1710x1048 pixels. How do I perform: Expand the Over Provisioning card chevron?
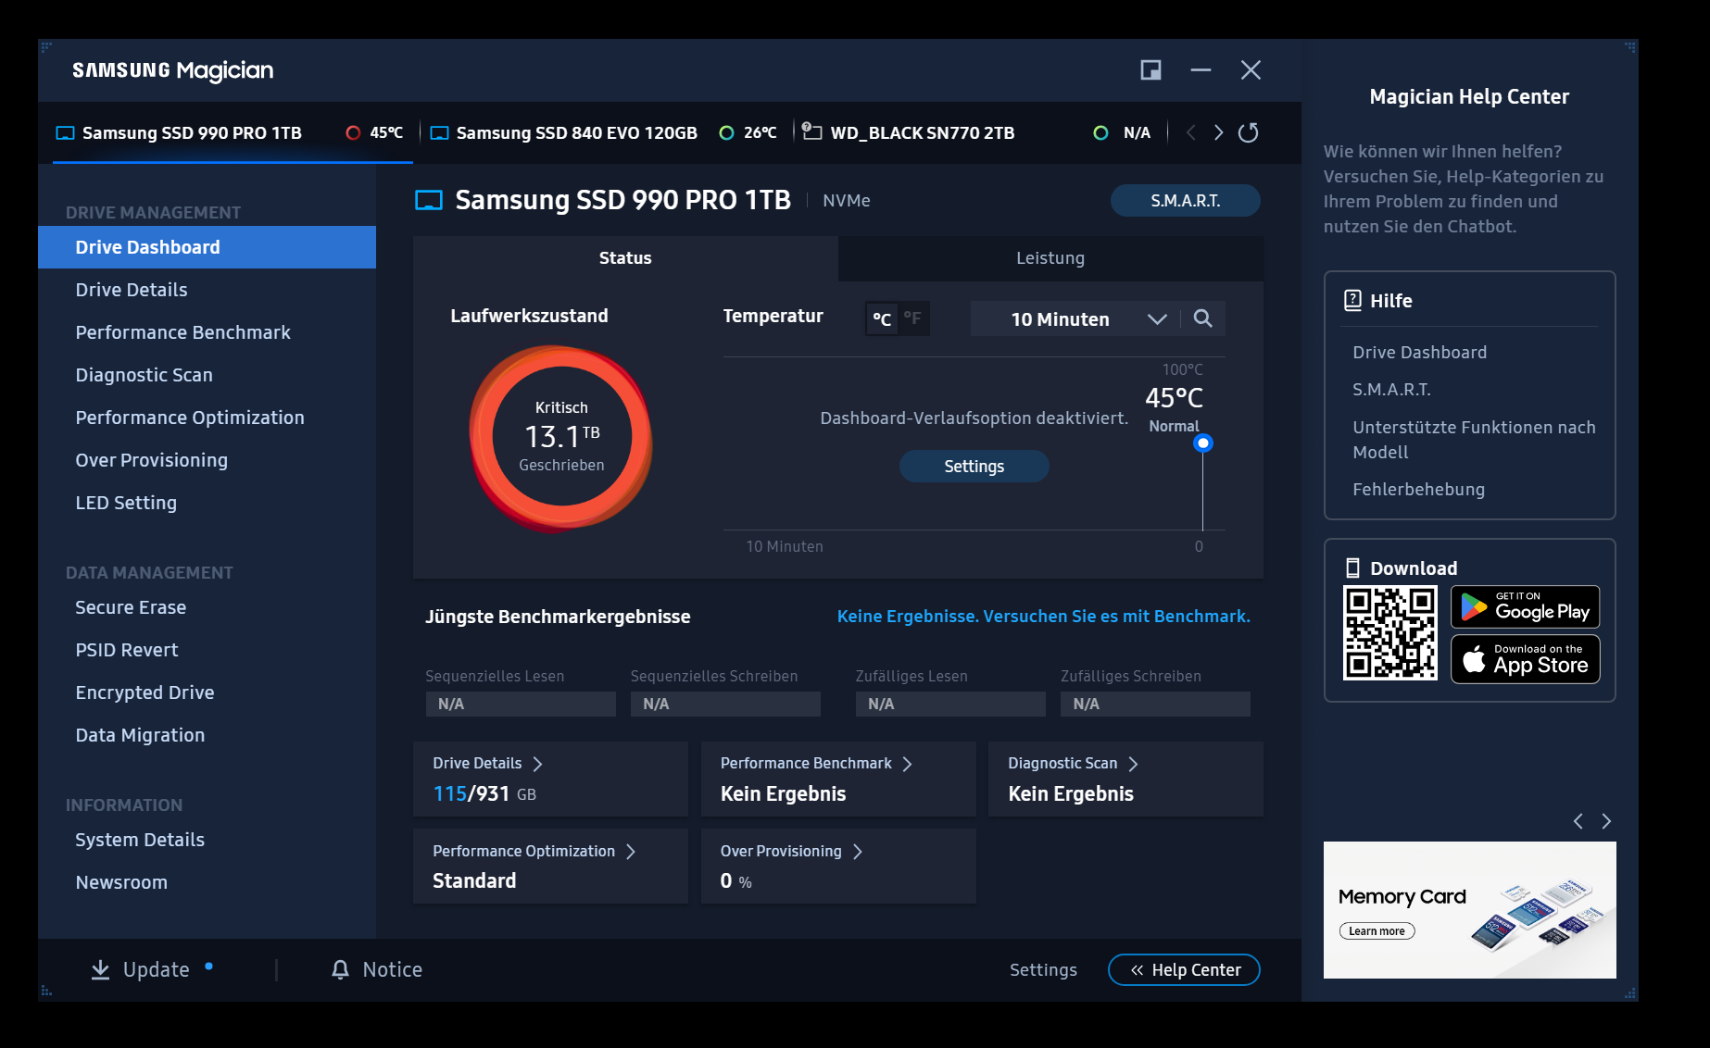858,852
